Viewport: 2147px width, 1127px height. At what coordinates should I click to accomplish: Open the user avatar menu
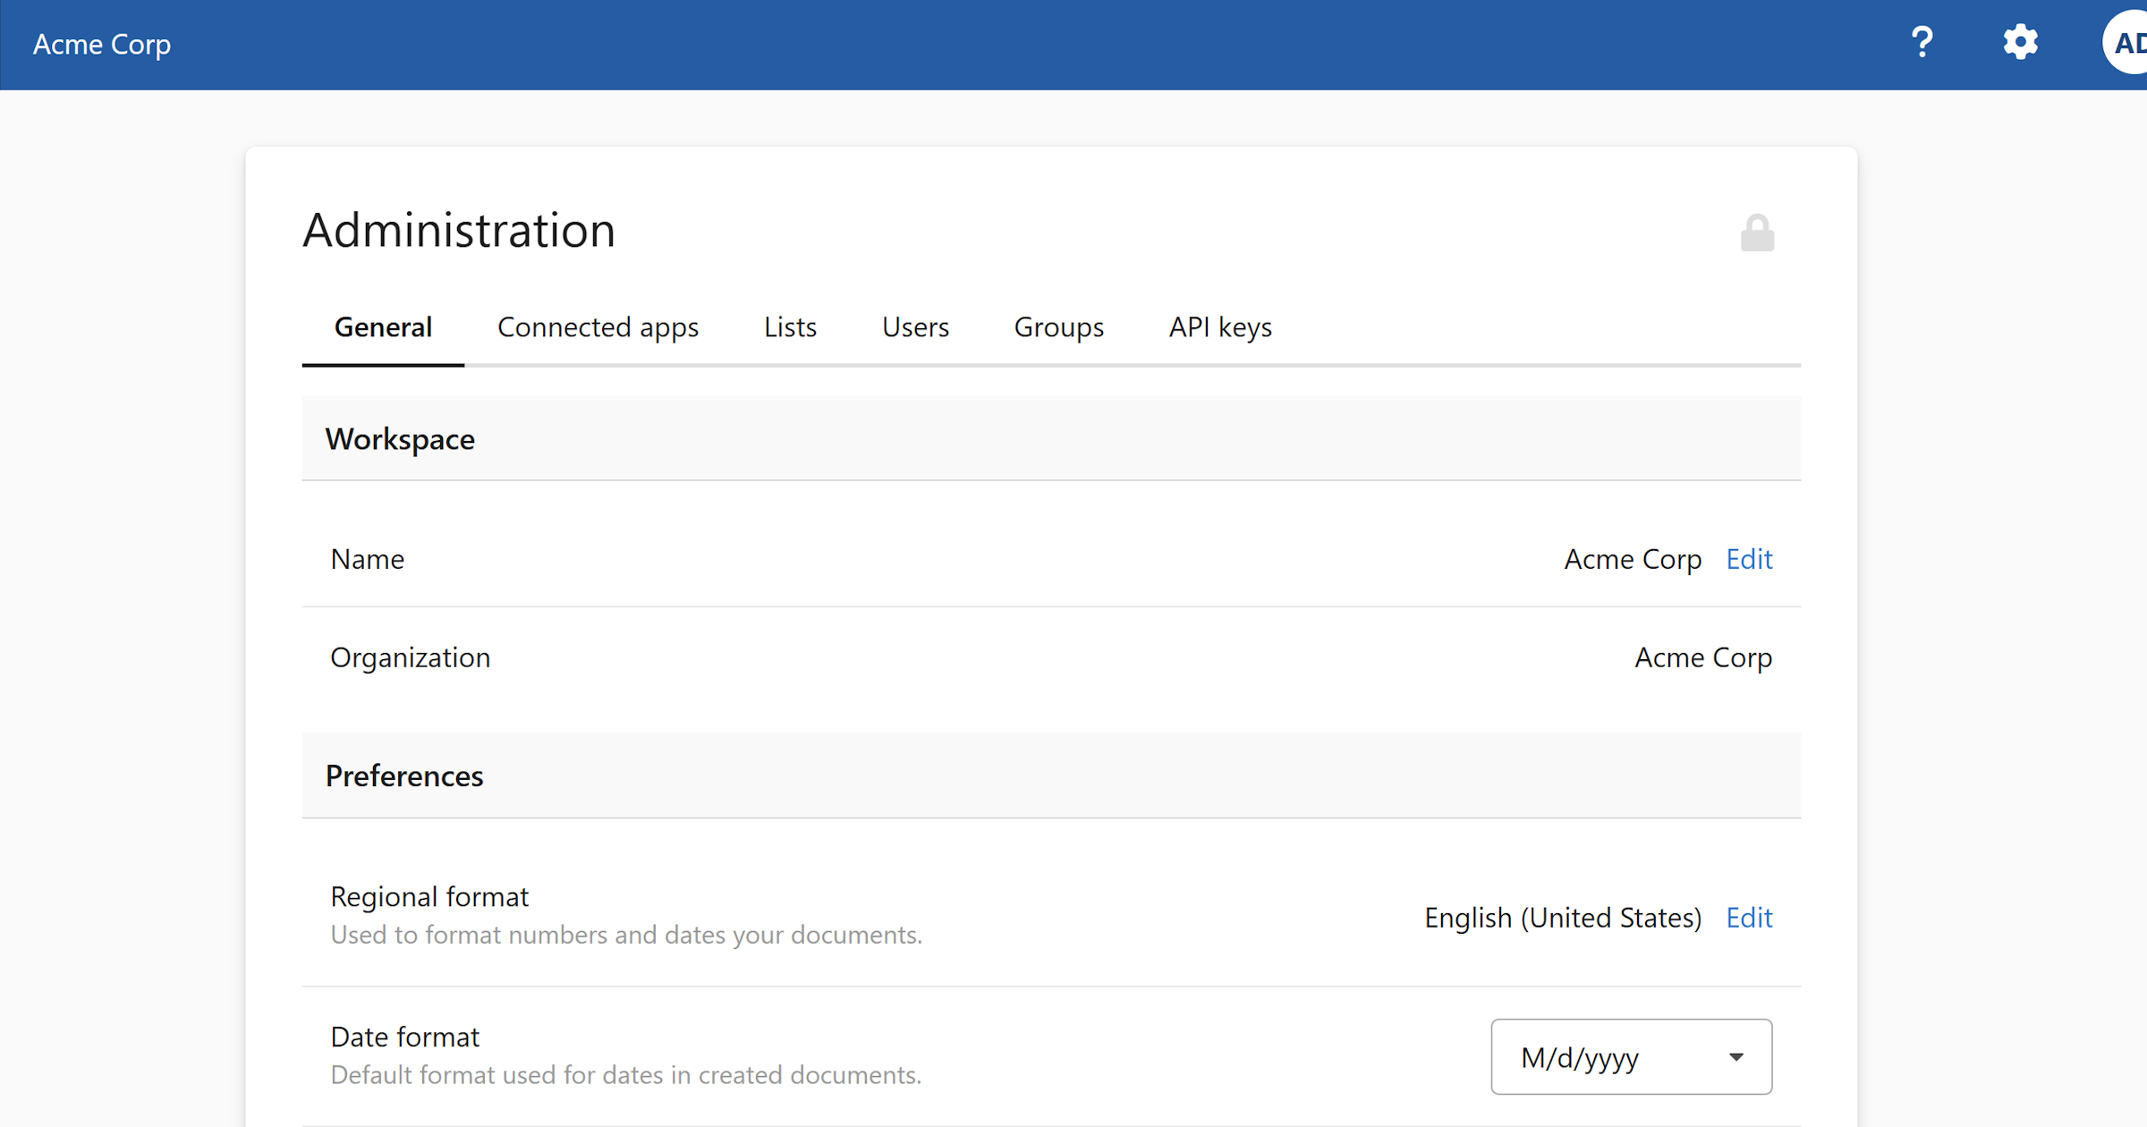click(x=2126, y=42)
